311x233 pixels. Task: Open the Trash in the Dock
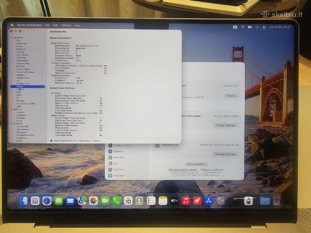(x=277, y=201)
